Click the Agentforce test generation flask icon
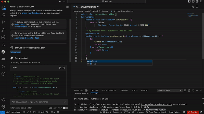 (x=193, y=7)
